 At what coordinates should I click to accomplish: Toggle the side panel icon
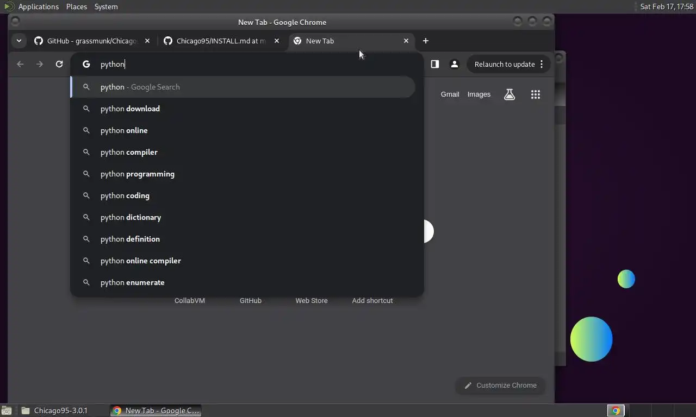point(435,64)
